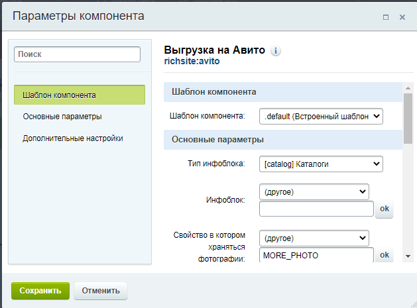Select Шаблон компонента in the left sidebar
The height and width of the screenshot is (308, 417).
(79, 95)
